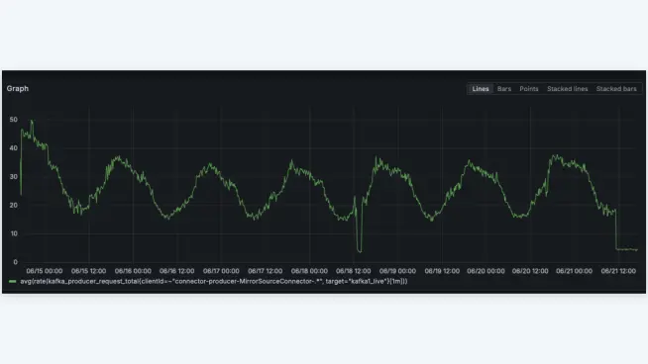Viewport: 648px width, 364px height.
Task: Click the 40 y-axis value
Action: click(x=14, y=148)
